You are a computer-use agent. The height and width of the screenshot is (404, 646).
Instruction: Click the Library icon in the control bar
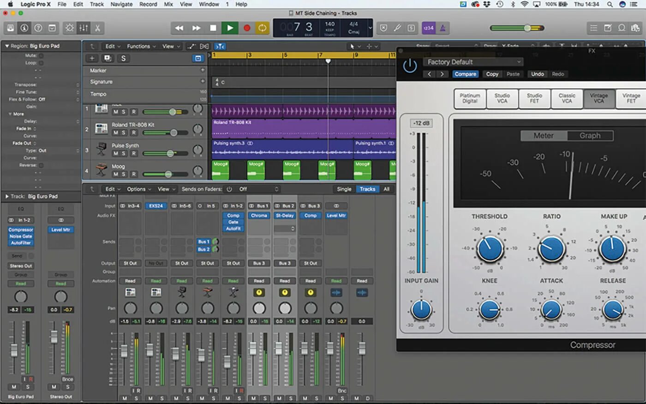coord(11,28)
